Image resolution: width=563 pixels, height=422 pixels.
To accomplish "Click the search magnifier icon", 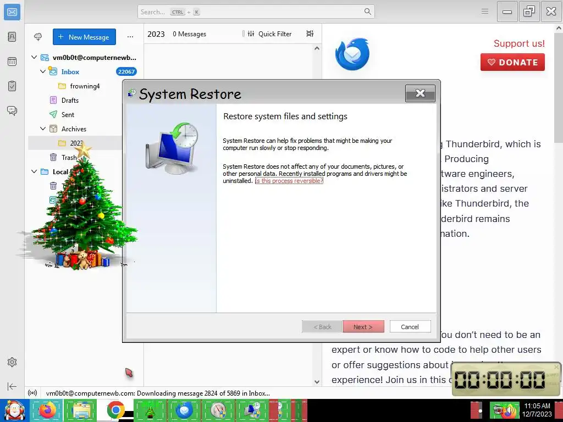I will [367, 12].
